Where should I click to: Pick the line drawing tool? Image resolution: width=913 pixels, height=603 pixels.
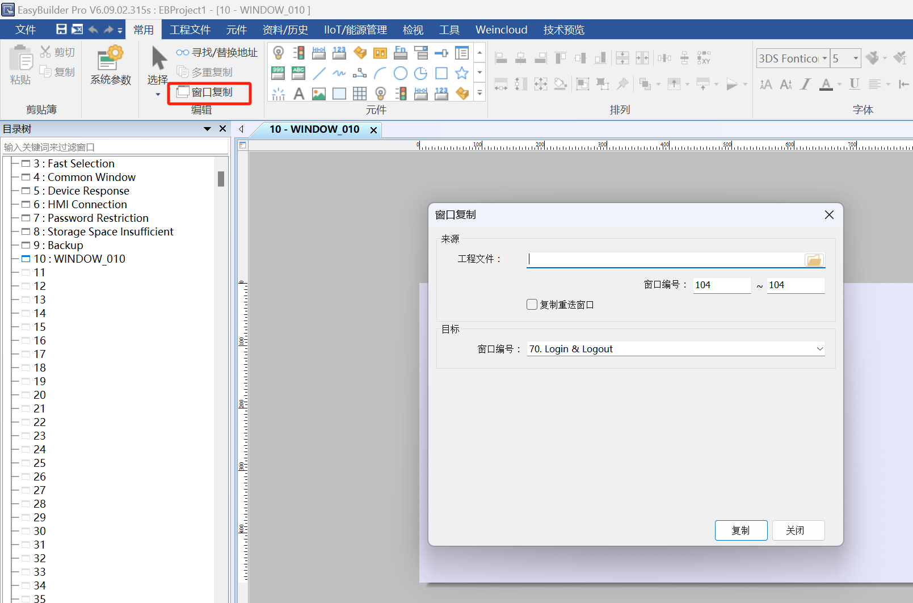coord(319,73)
